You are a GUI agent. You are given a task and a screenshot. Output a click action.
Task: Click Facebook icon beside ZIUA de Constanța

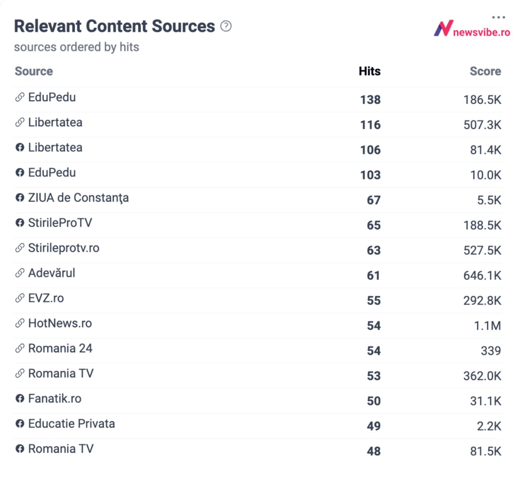pyautogui.click(x=20, y=198)
